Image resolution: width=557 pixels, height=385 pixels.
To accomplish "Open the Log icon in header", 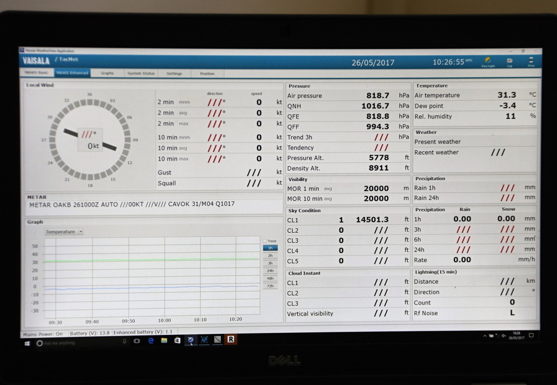I will (x=510, y=61).
